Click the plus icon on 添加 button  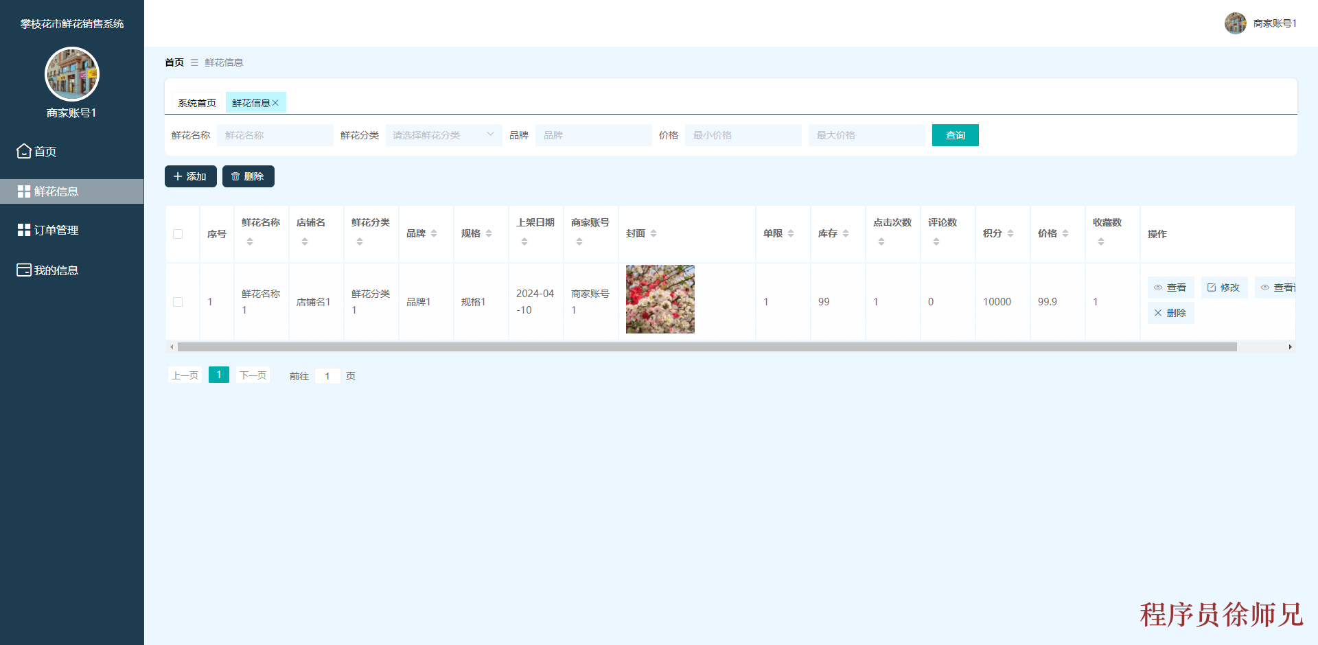point(178,176)
